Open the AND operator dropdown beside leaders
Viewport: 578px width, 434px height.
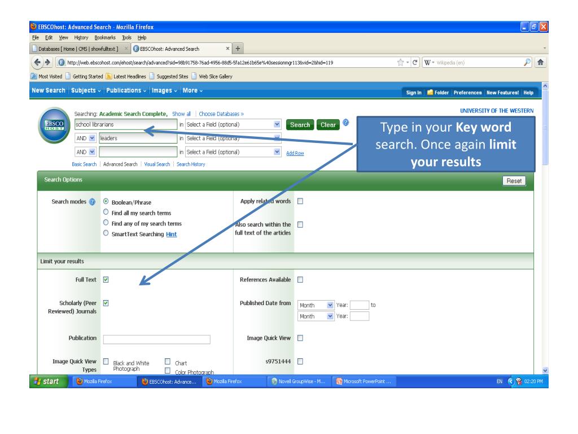(x=85, y=138)
